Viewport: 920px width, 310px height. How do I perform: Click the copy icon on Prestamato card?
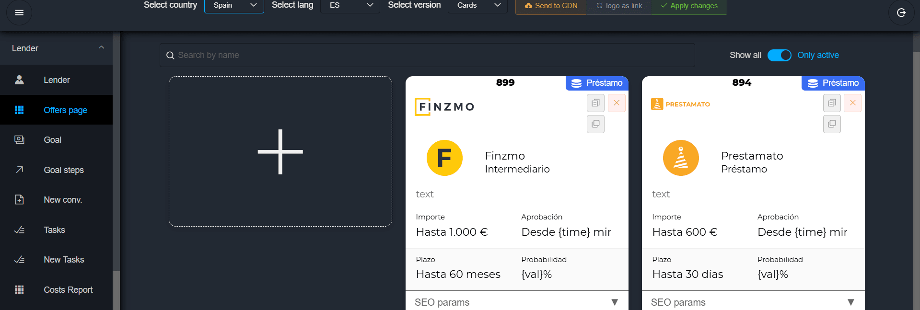pos(832,103)
